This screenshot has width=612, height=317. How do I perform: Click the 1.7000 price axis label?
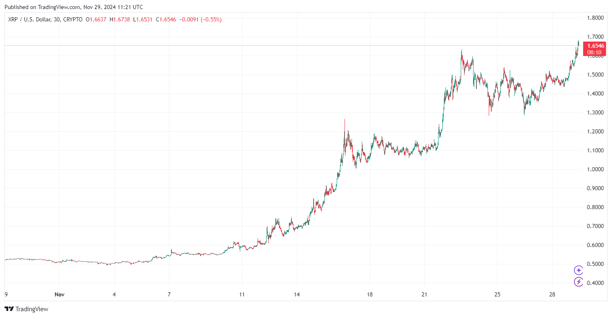pyautogui.click(x=596, y=37)
